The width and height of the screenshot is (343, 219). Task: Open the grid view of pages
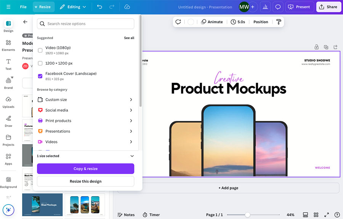[316, 215]
